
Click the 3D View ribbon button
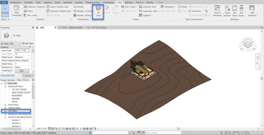[98, 11]
